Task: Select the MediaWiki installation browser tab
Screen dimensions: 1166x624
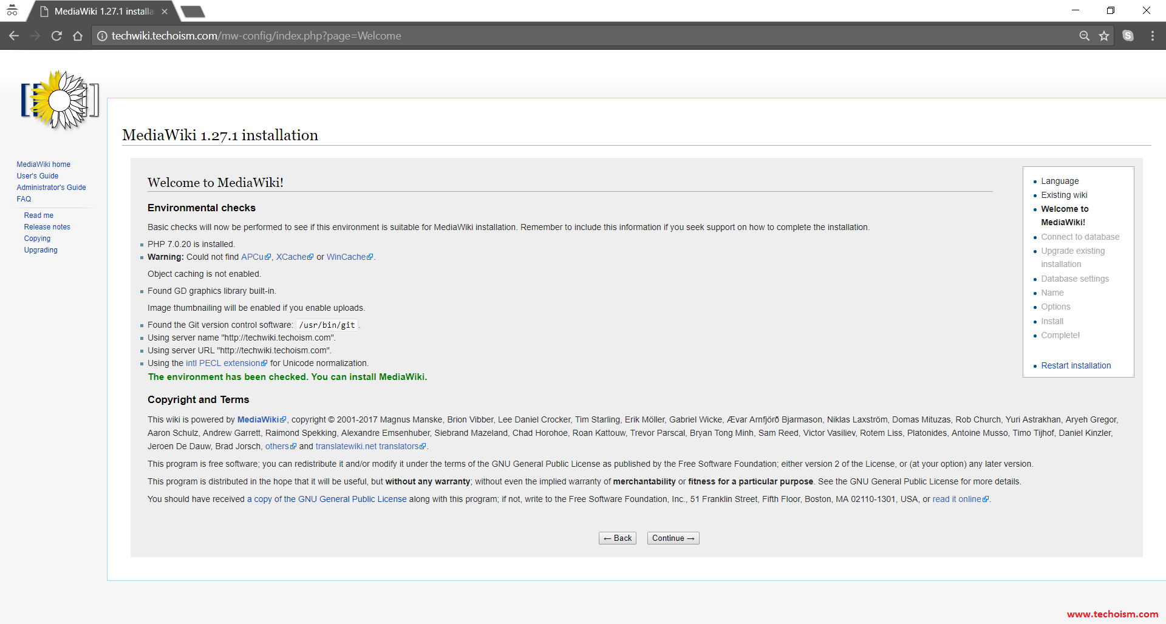Action: 103,12
